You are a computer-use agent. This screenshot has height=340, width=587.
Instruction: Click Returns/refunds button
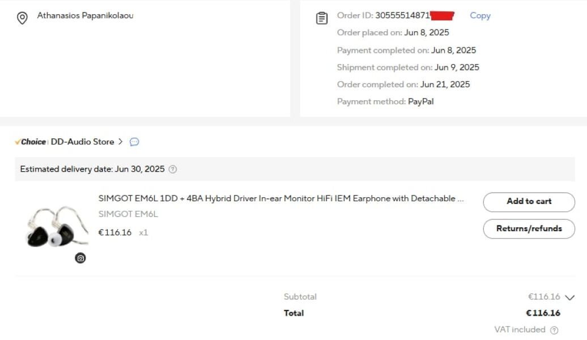(529, 229)
